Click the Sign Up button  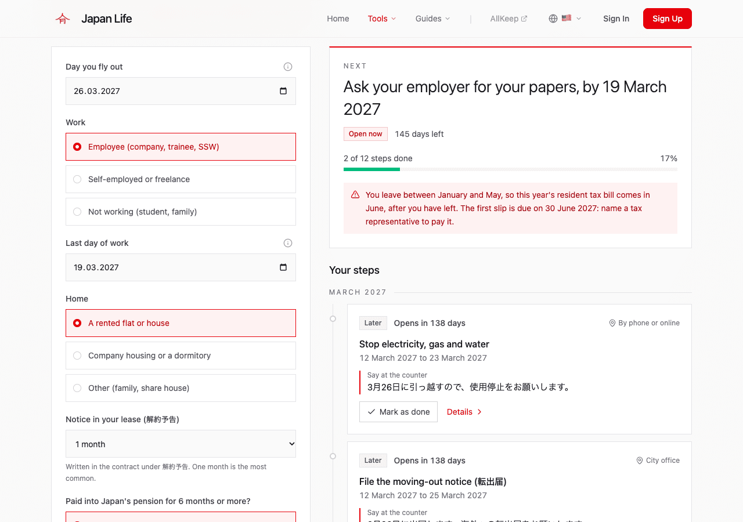(668, 19)
